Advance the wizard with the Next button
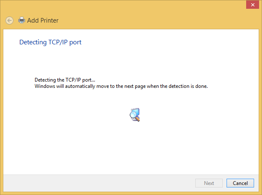This screenshot has height=195, width=262. pos(209,183)
